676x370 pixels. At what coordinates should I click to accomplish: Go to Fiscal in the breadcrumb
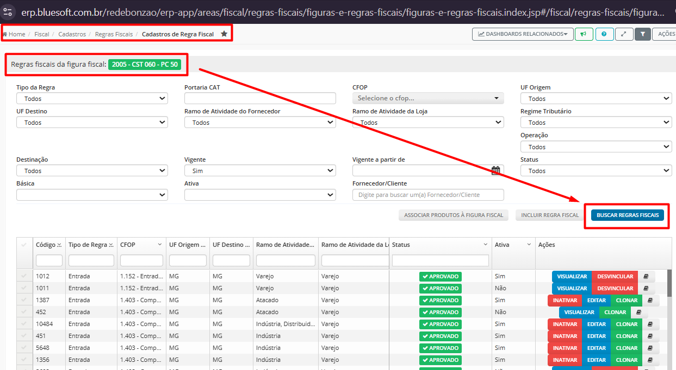click(x=42, y=34)
